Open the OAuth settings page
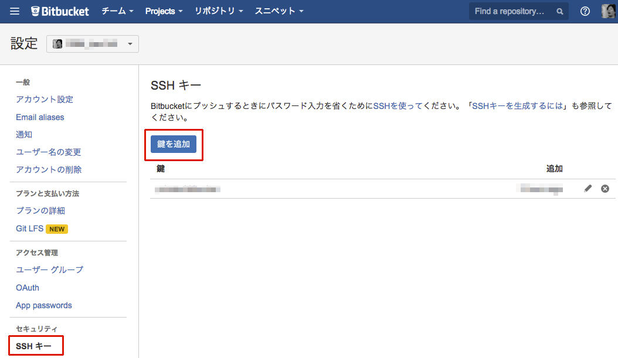Image resolution: width=618 pixels, height=358 pixels. [27, 287]
